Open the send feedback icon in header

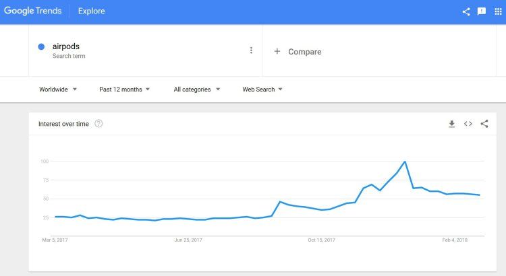[x=482, y=11]
